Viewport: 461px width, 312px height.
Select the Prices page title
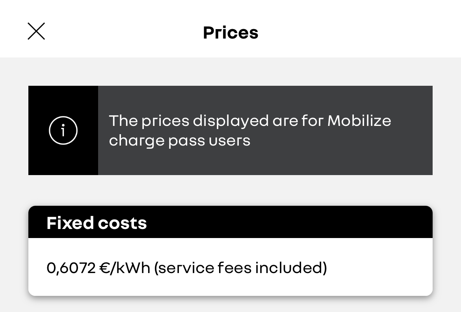230,33
